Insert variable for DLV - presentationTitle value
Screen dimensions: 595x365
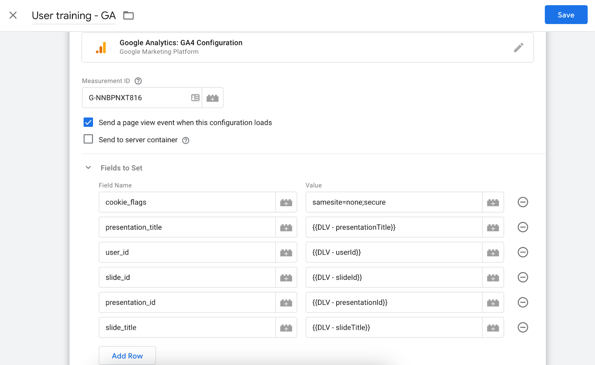point(493,227)
